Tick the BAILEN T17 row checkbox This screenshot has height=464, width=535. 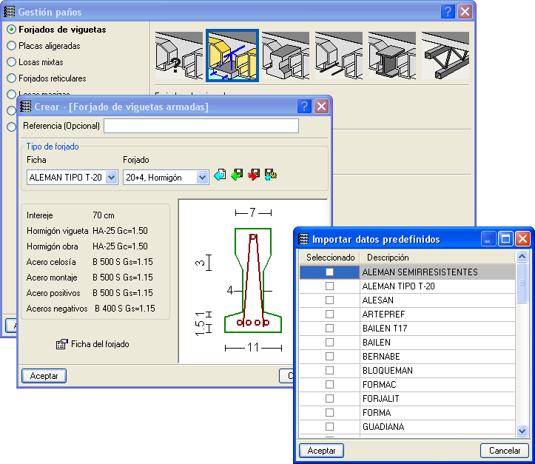[329, 329]
